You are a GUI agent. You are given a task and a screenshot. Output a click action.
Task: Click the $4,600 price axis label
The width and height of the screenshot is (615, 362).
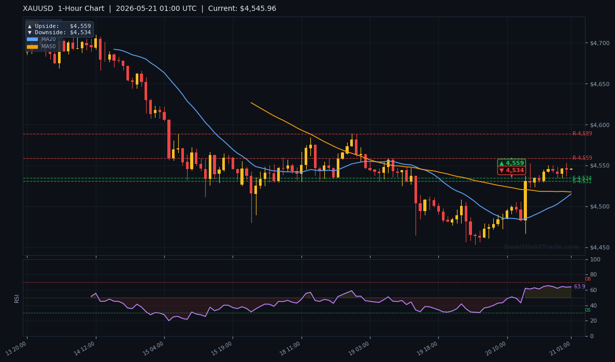[599, 125]
